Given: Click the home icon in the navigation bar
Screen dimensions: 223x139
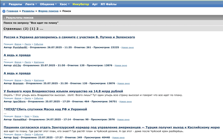Looking at the screenshot, I should tap(4, 4).
